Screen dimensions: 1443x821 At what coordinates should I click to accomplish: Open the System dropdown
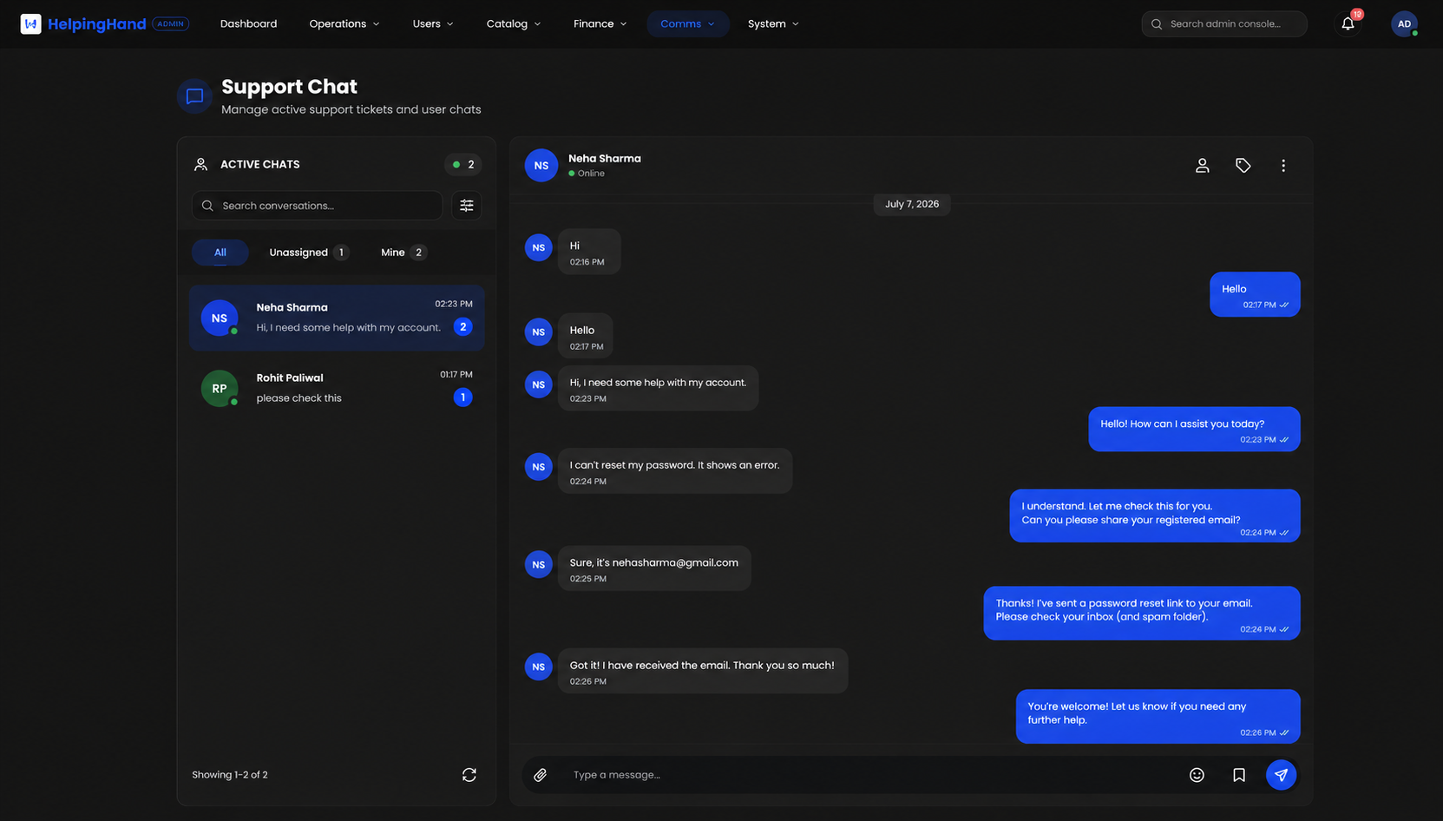coord(773,24)
